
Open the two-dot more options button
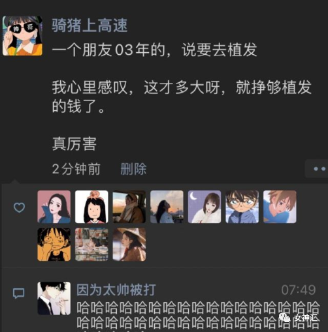317,169
